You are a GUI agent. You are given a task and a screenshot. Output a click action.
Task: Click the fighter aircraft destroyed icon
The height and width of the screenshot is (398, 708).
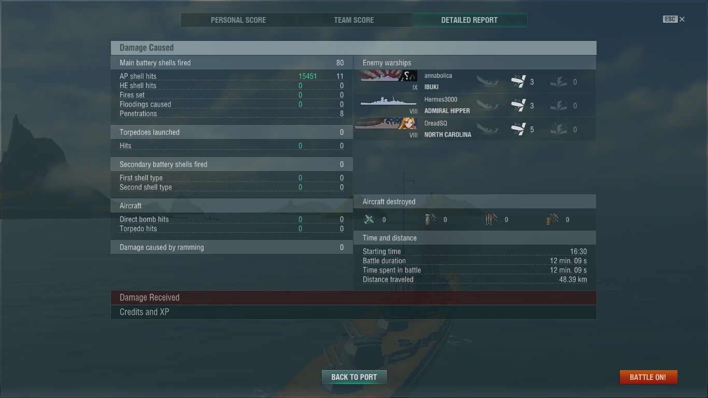point(369,220)
